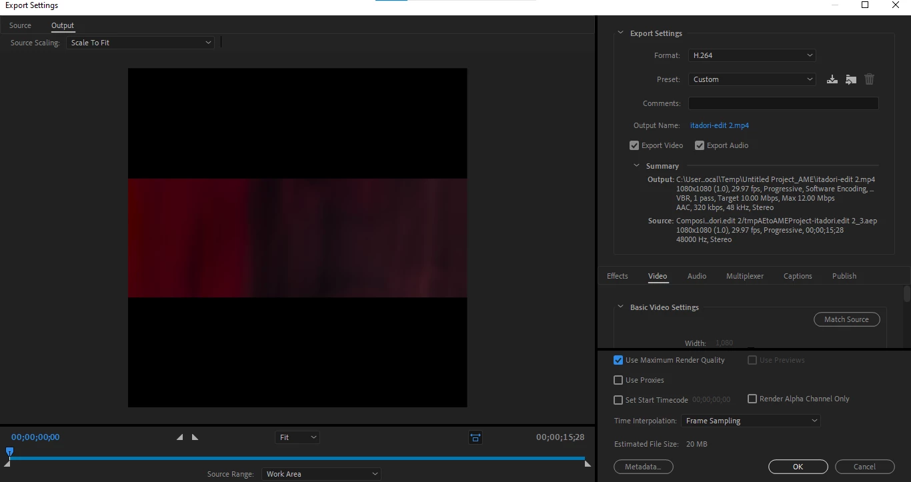Open the Source Scaling dropdown
The height and width of the screenshot is (482, 911).
pos(140,43)
